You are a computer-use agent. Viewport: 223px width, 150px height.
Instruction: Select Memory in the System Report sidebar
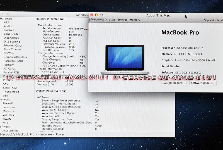point(9,65)
